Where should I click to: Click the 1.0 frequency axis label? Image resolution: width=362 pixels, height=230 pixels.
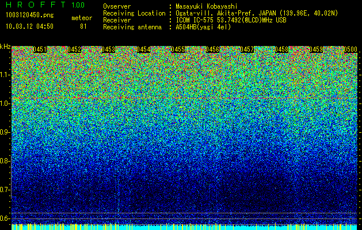[x=4, y=103]
